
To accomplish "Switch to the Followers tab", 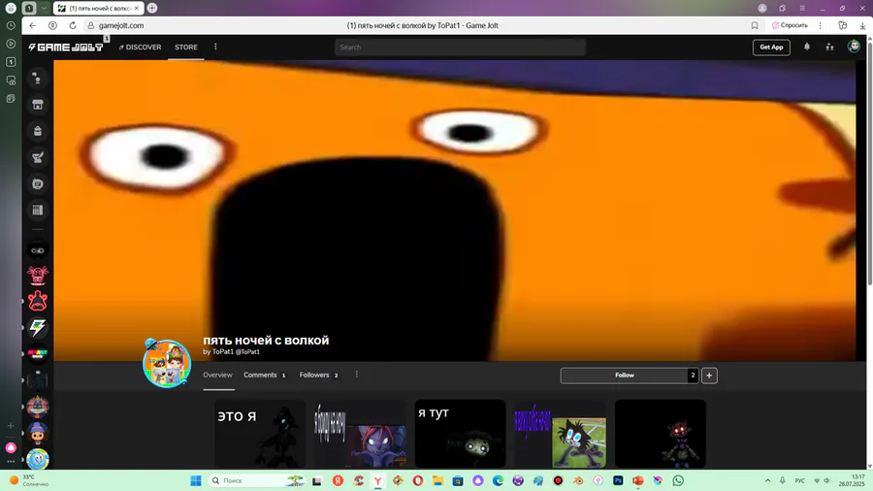I will 319,376.
